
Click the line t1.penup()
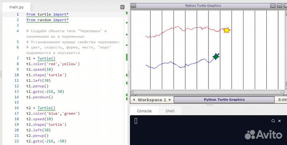tap(37, 86)
